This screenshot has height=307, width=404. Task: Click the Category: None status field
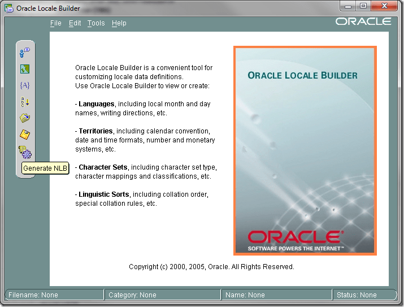[x=163, y=295]
